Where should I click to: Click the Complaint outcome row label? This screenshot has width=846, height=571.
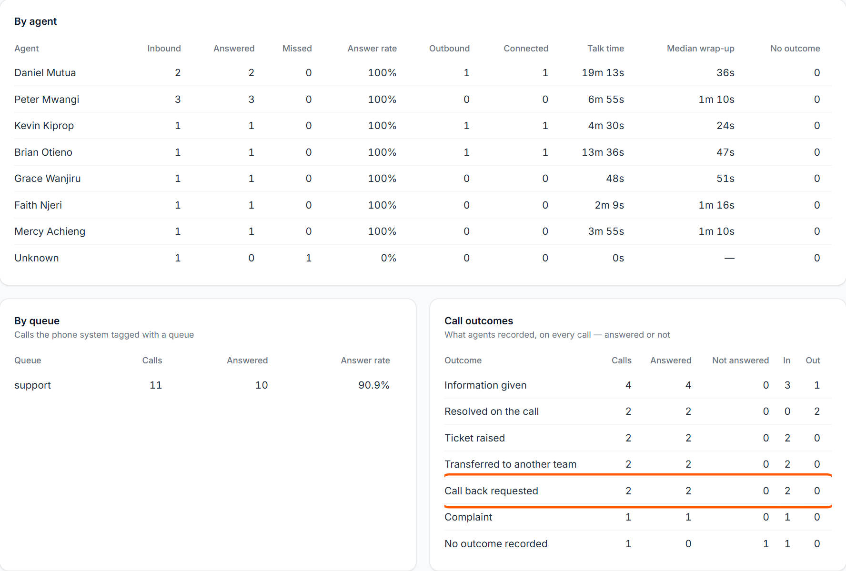pos(468,517)
